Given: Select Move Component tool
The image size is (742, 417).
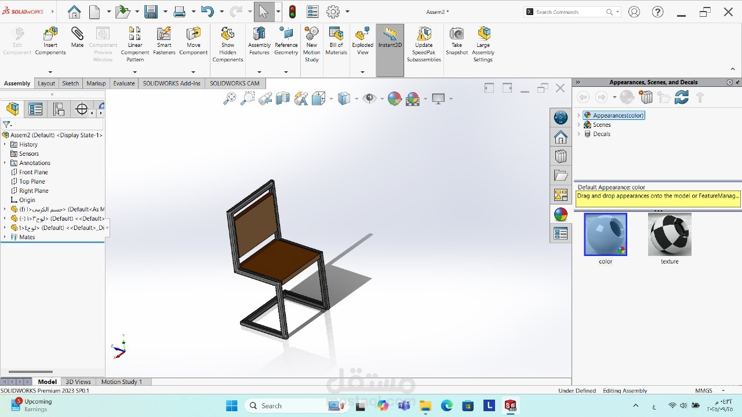Looking at the screenshot, I should [x=193, y=41].
